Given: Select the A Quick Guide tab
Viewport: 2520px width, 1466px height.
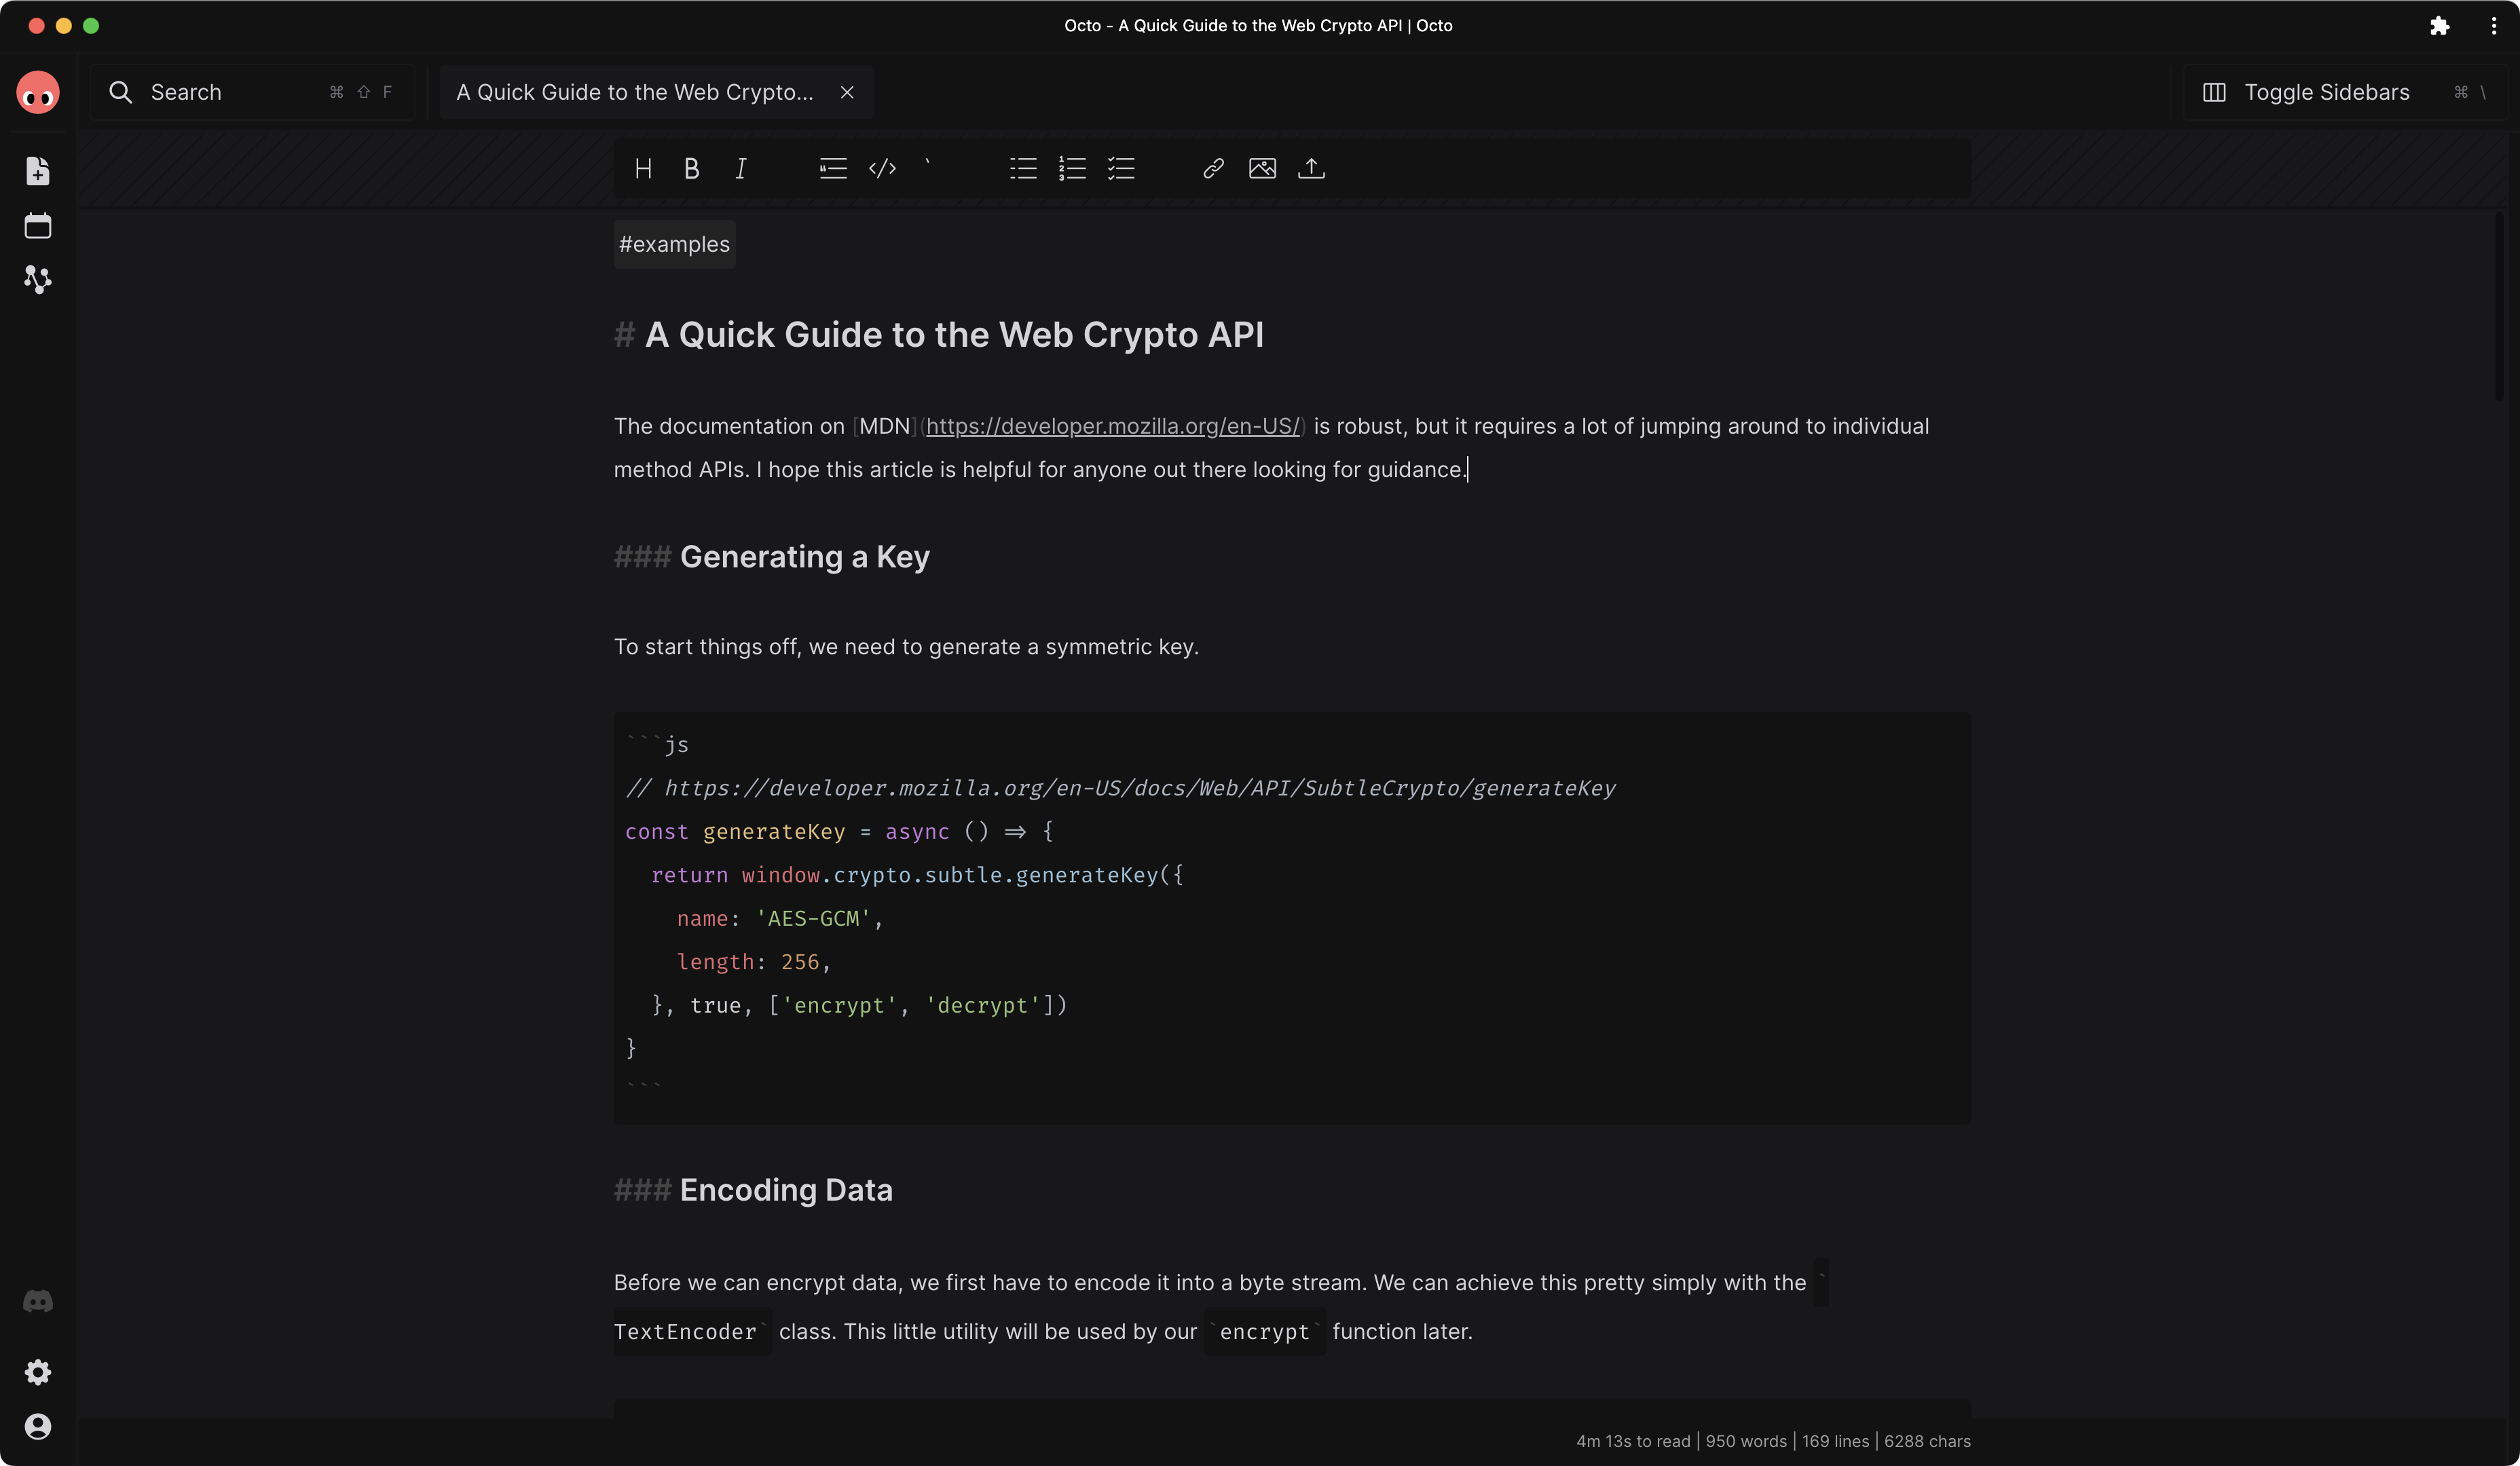Looking at the screenshot, I should pos(634,92).
